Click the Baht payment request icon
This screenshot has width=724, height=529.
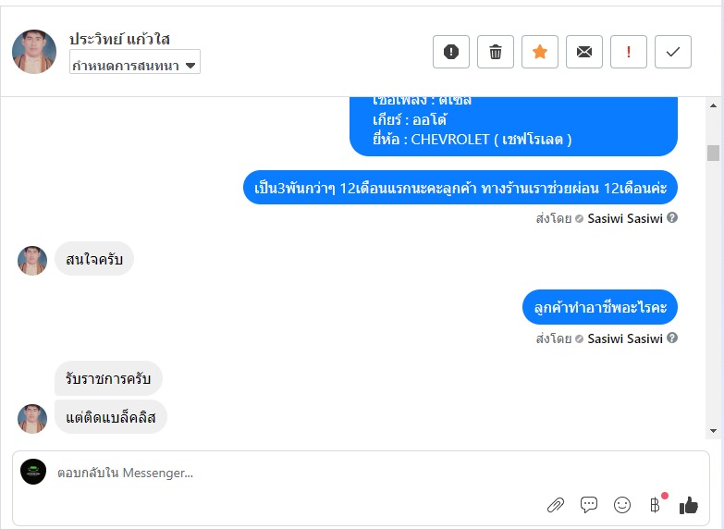point(656,505)
